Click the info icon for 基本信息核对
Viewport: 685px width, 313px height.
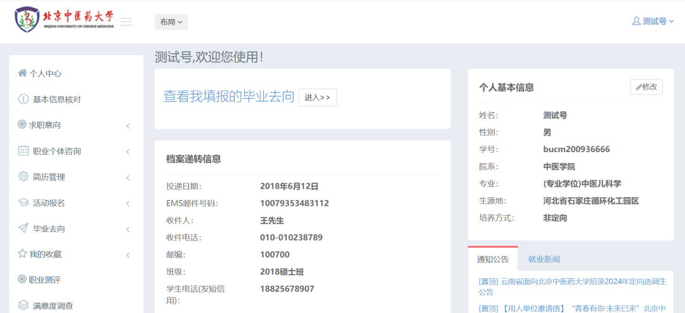click(x=23, y=99)
